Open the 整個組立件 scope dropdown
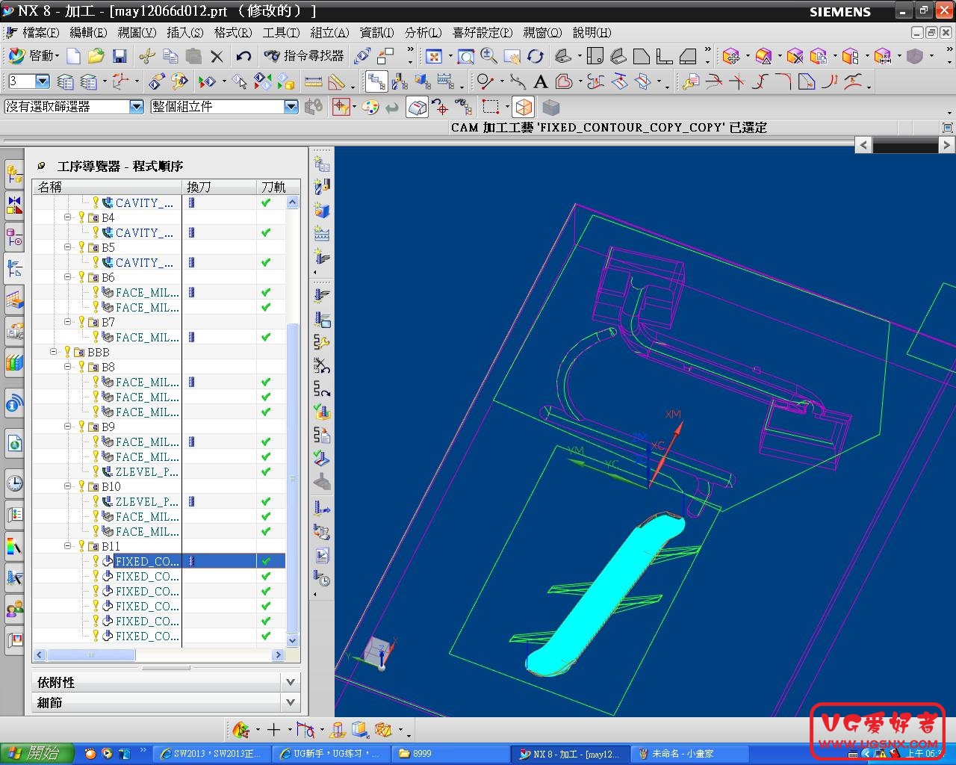This screenshot has width=956, height=765. pos(291,107)
